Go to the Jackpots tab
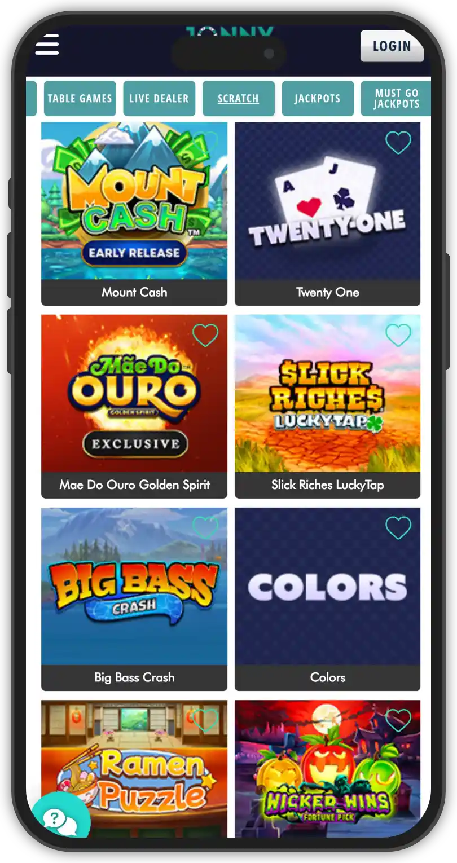This screenshot has width=457, height=863. click(x=317, y=98)
